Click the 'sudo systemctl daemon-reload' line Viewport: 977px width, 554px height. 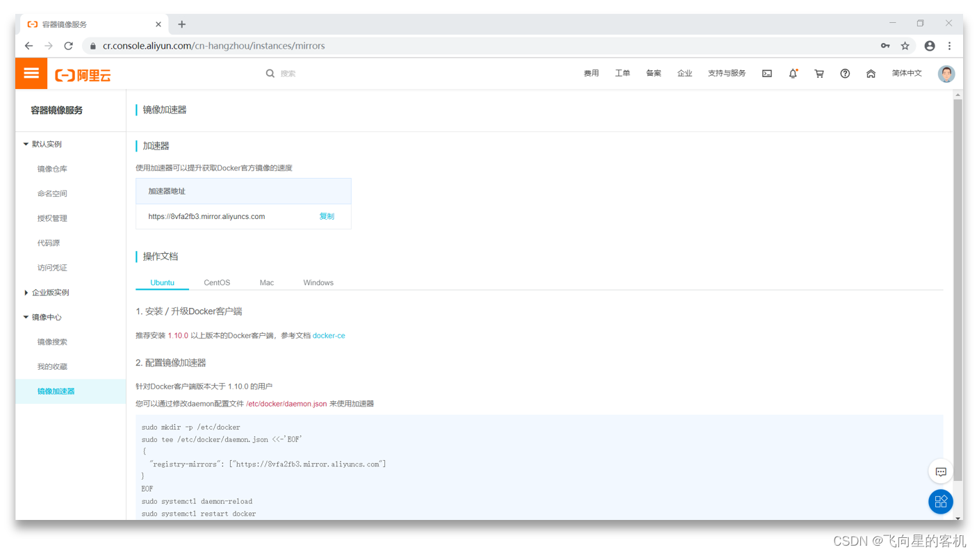point(197,501)
